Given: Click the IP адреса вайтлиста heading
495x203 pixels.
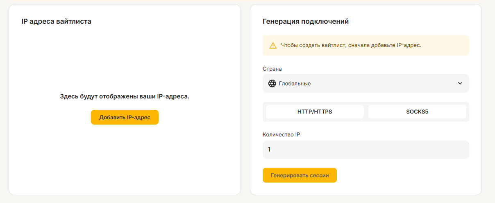Looking at the screenshot, I should [56, 22].
